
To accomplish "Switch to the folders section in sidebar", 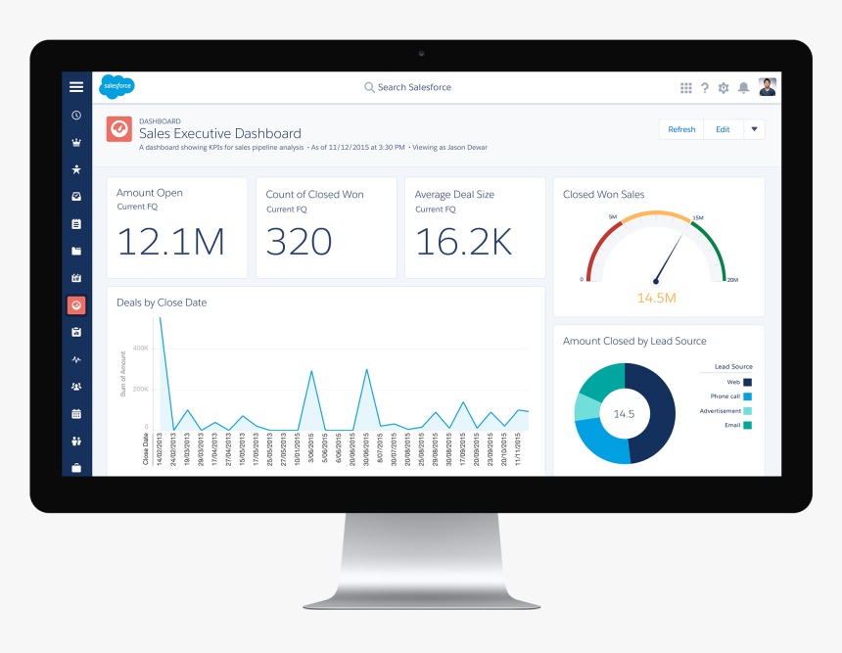I will tap(76, 250).
